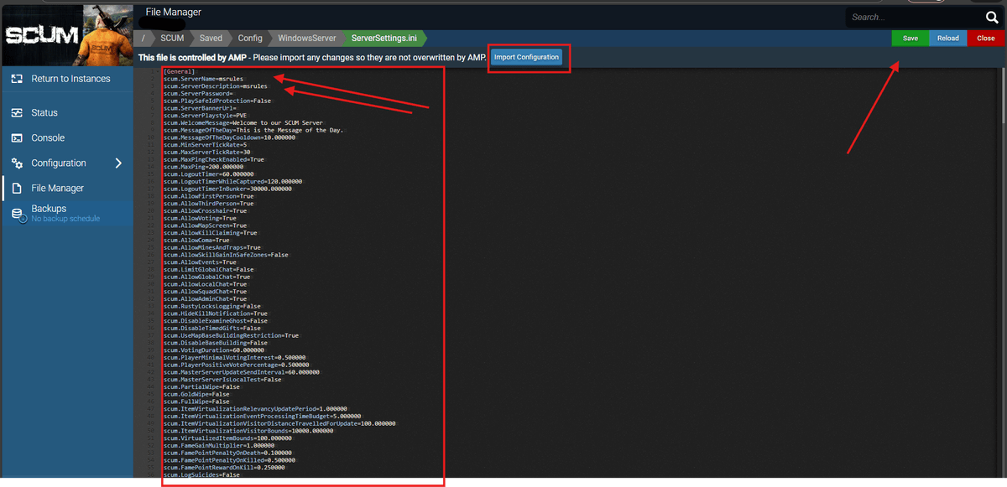The image size is (1007, 487).
Task: Open the Saved breadcrumb folder
Action: pos(211,38)
